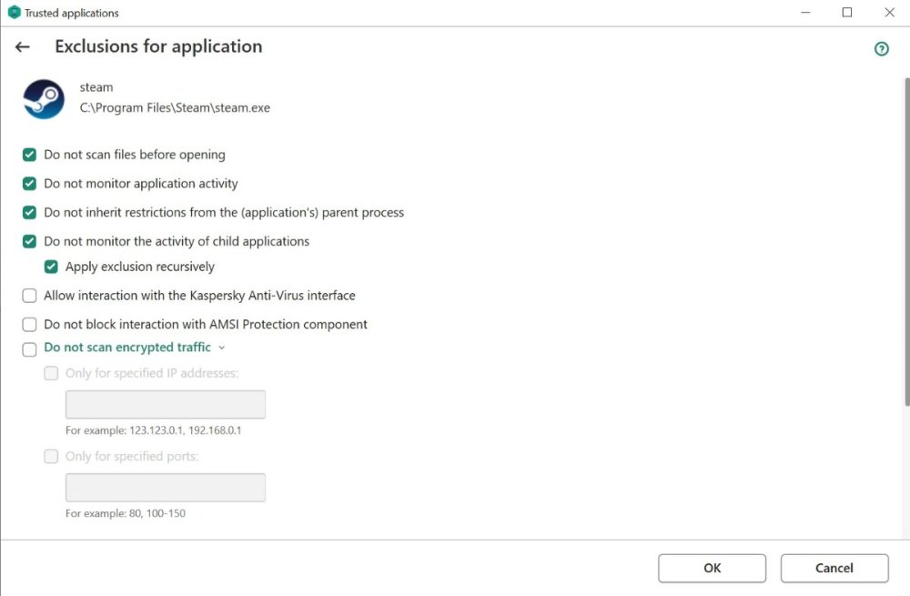The width and height of the screenshot is (910, 596).
Task: Click the IP addresses input field
Action: coord(165,404)
